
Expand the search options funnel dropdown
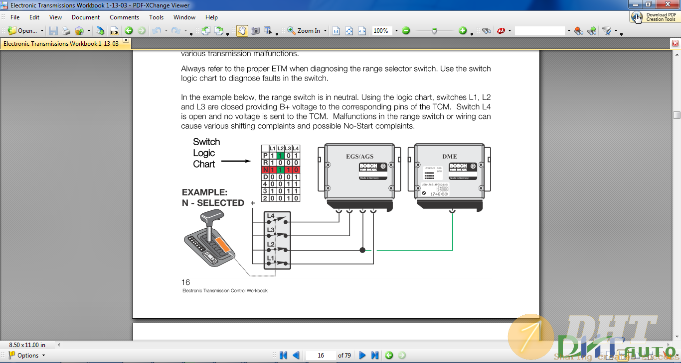[x=615, y=31]
